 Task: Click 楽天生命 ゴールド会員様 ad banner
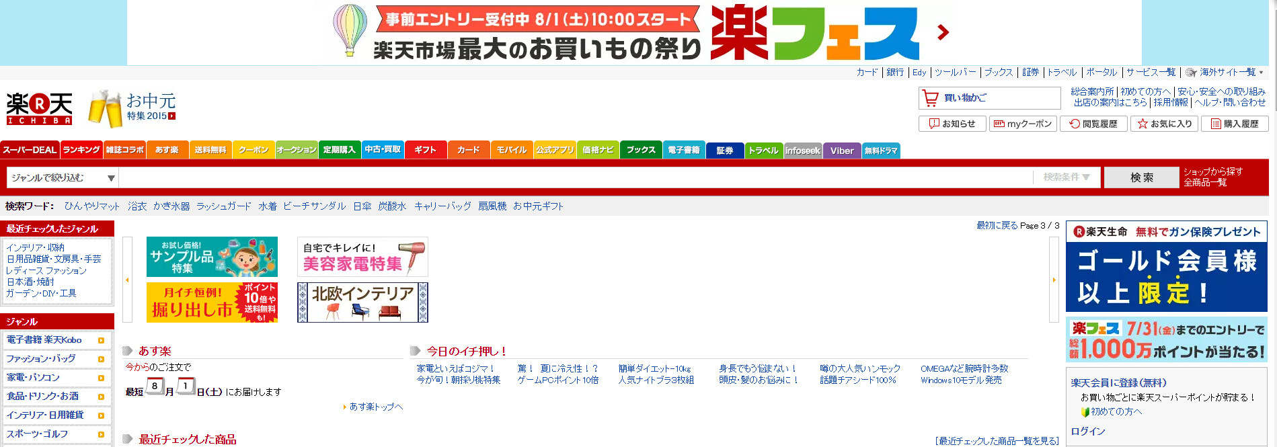[1167, 267]
